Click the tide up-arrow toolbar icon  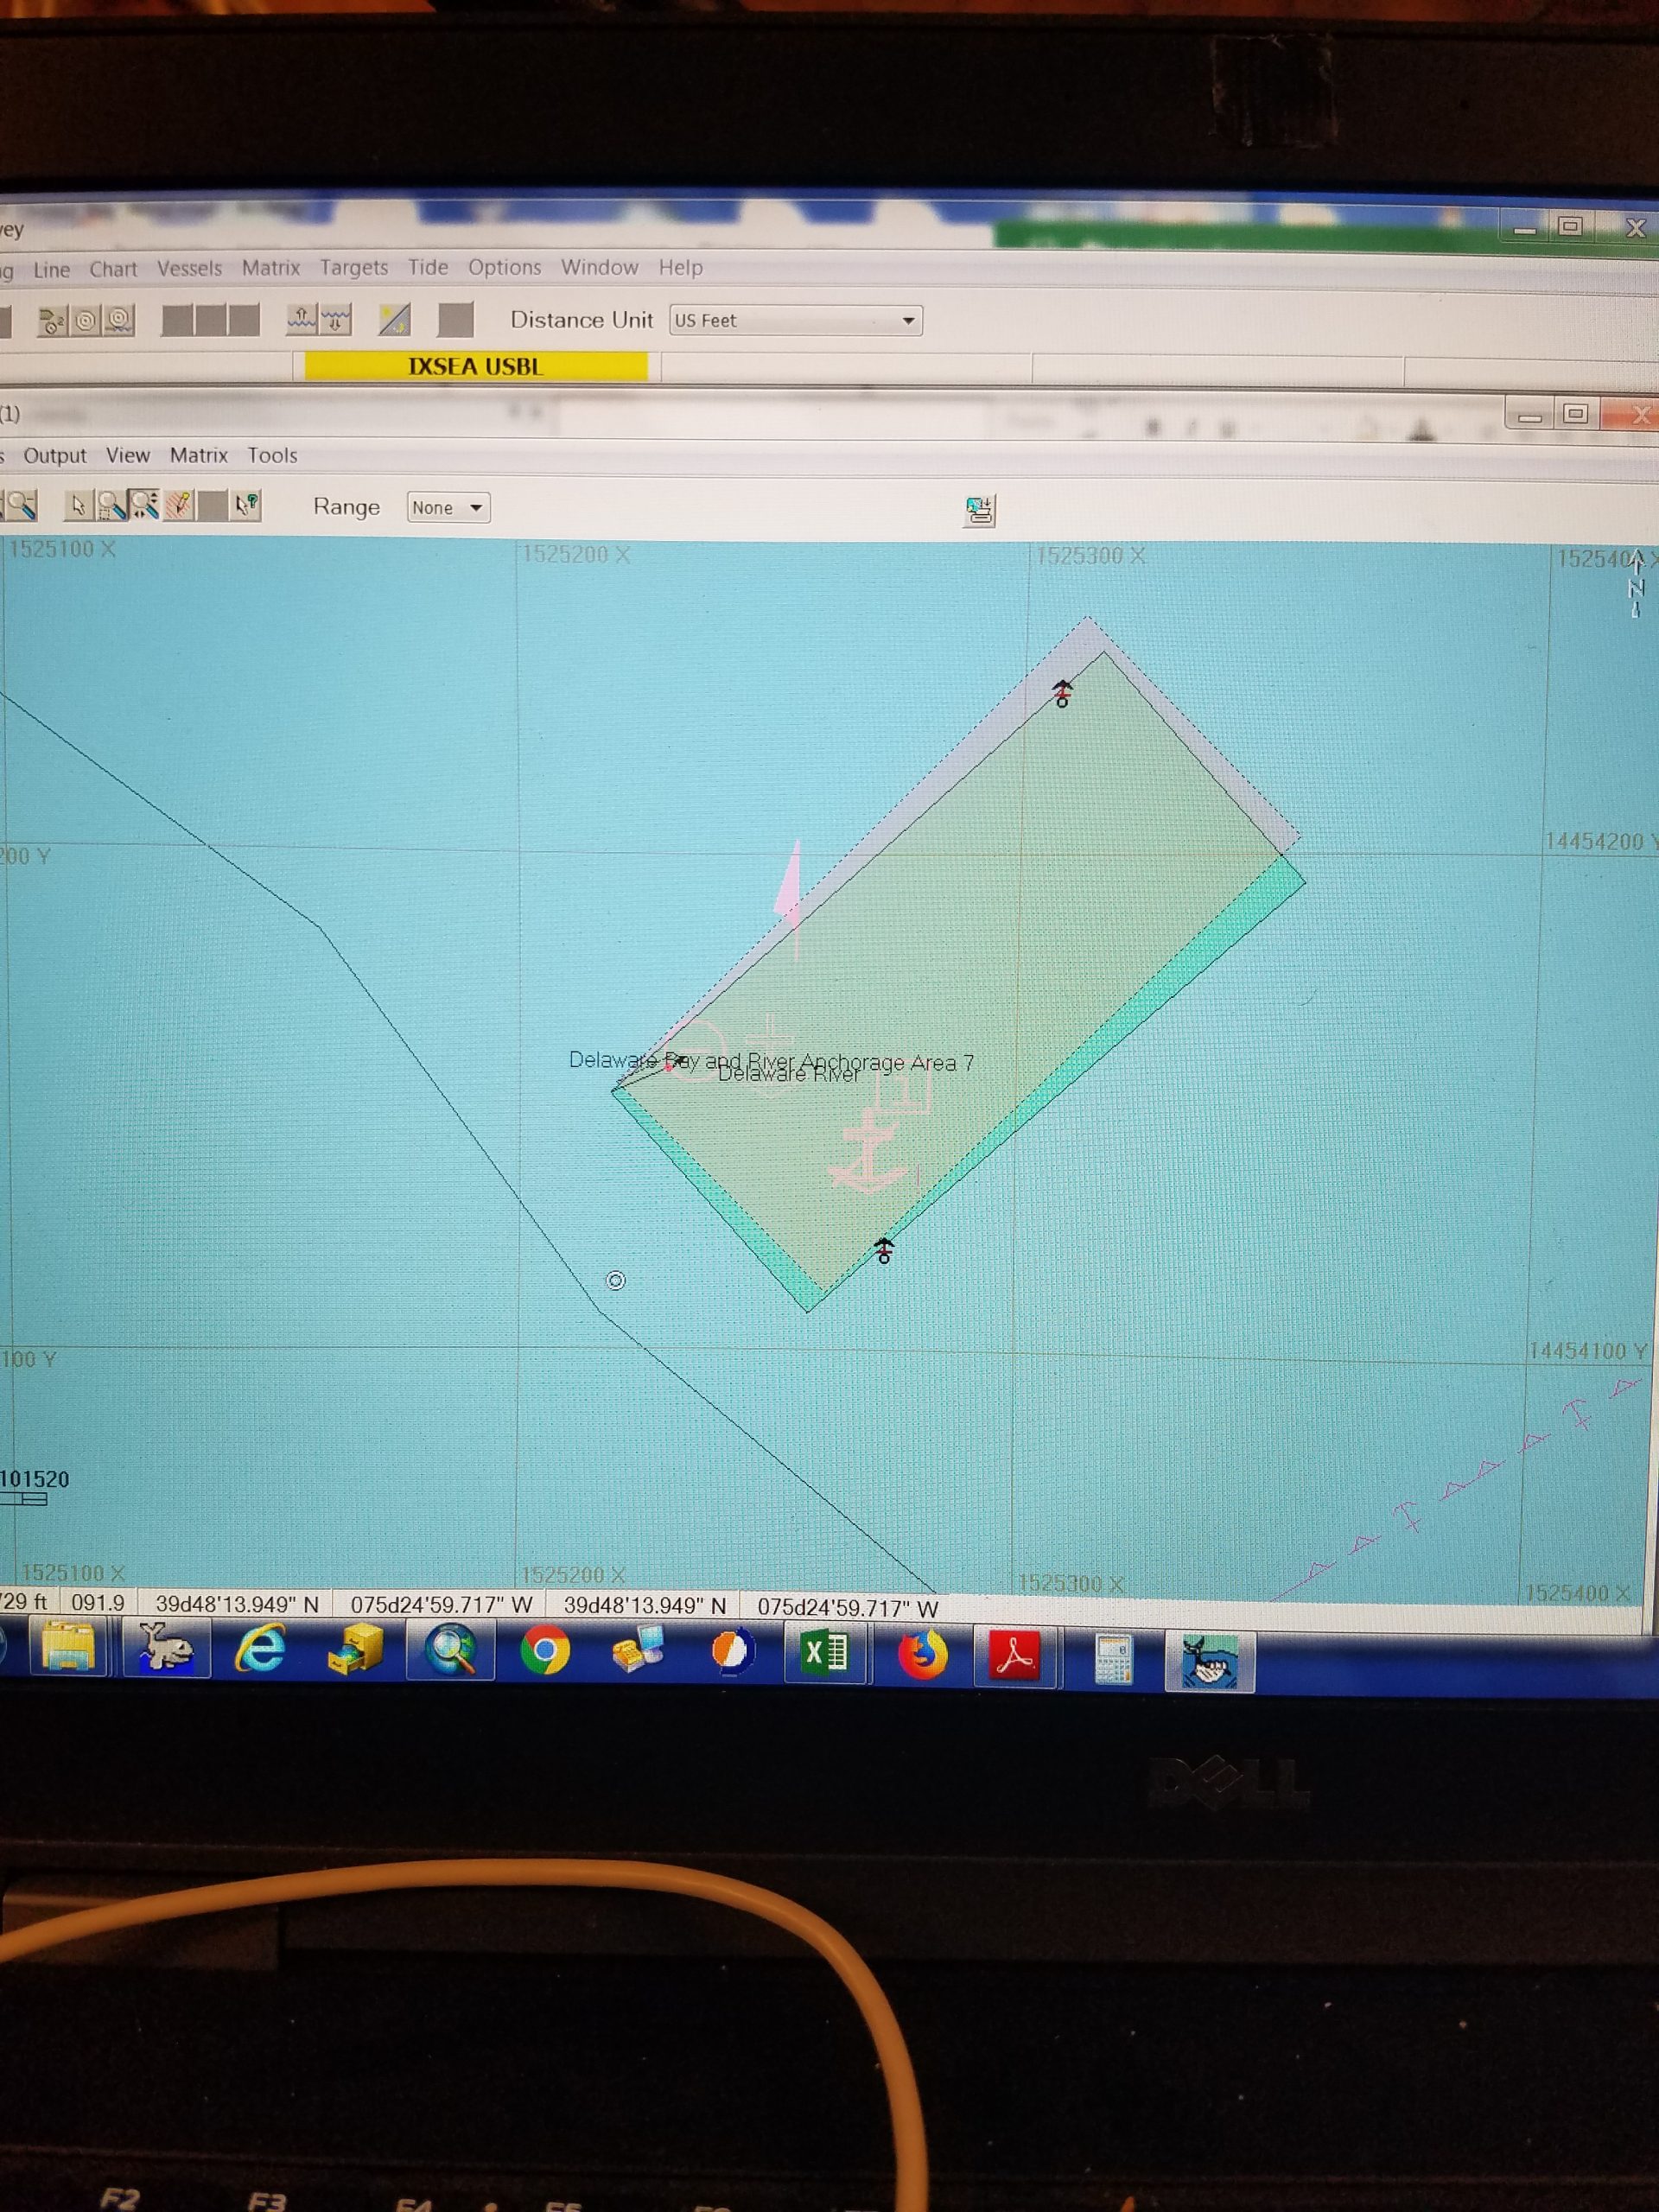302,320
